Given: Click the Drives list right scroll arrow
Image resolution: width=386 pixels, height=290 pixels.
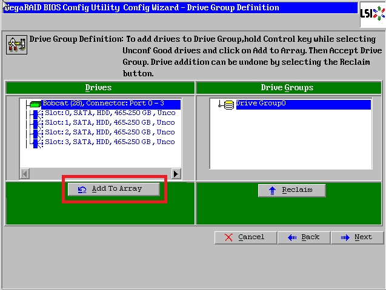Looking at the screenshot, I should tap(176, 174).
